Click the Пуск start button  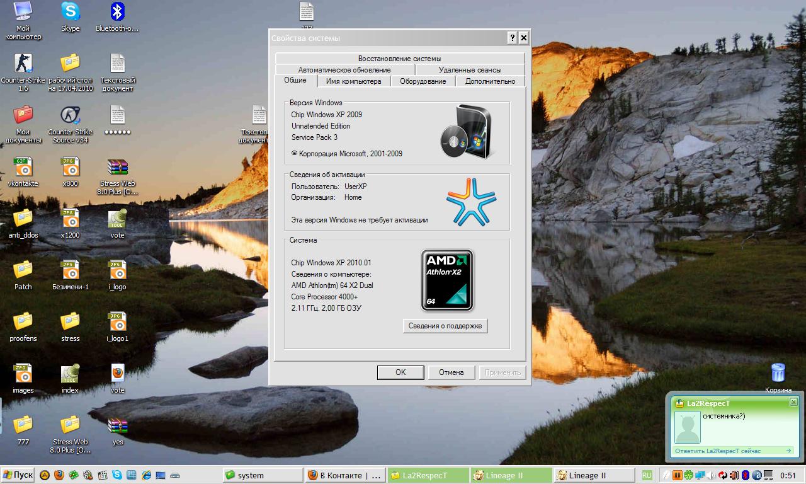pyautogui.click(x=18, y=475)
